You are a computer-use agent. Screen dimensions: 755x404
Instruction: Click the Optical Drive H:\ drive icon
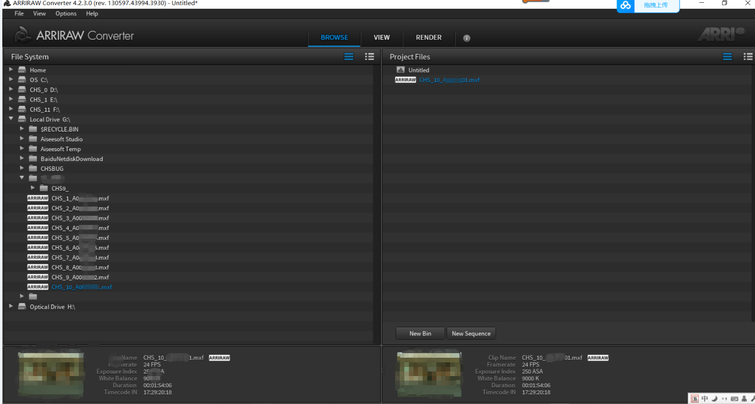tap(22, 306)
